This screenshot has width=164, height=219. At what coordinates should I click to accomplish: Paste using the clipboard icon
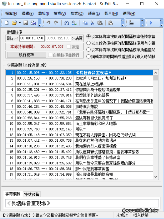100,23
